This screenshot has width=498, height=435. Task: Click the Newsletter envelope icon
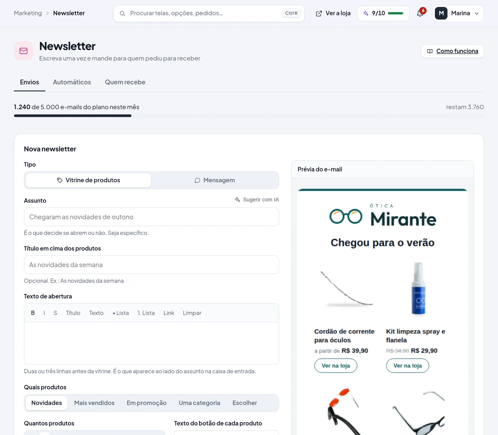pos(24,51)
